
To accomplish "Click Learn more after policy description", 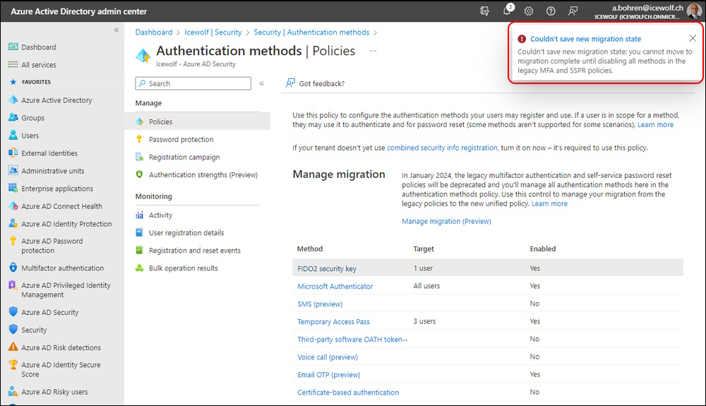I will 656,125.
